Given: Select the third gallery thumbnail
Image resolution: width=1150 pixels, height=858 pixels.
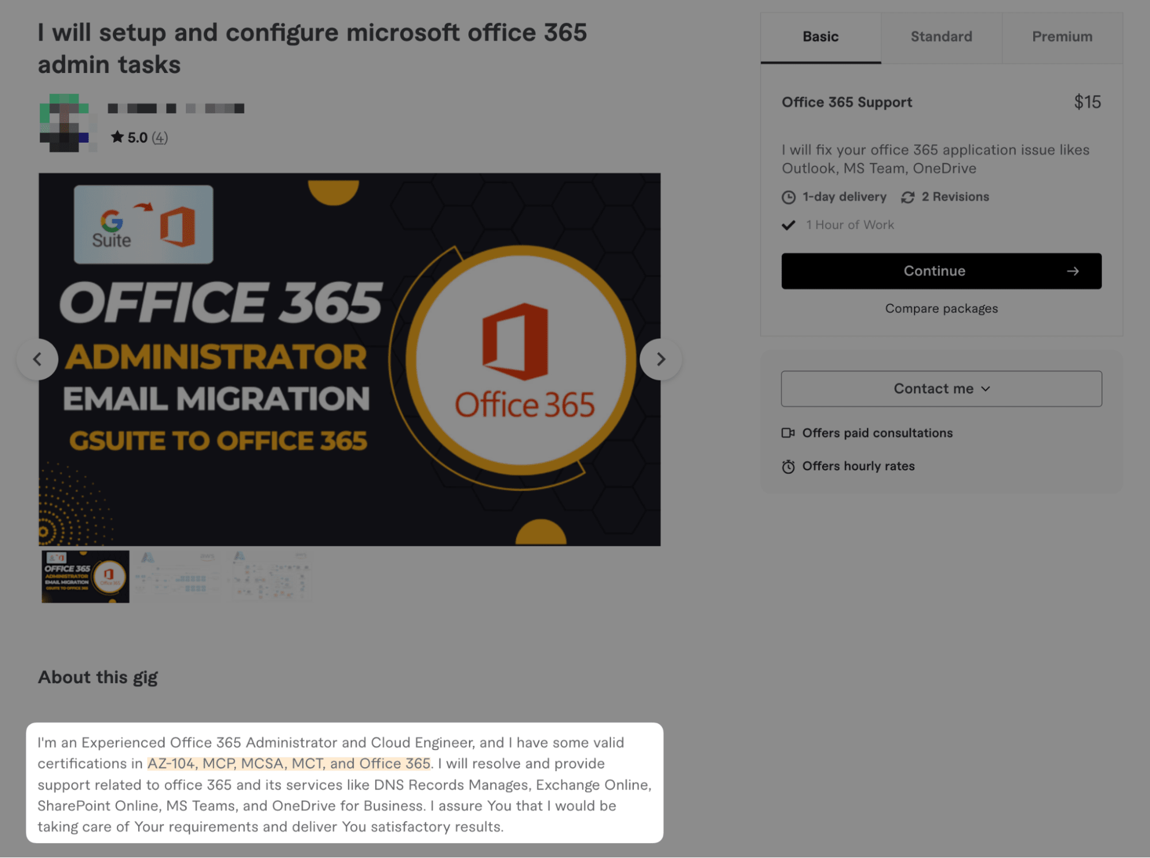Looking at the screenshot, I should pos(270,576).
